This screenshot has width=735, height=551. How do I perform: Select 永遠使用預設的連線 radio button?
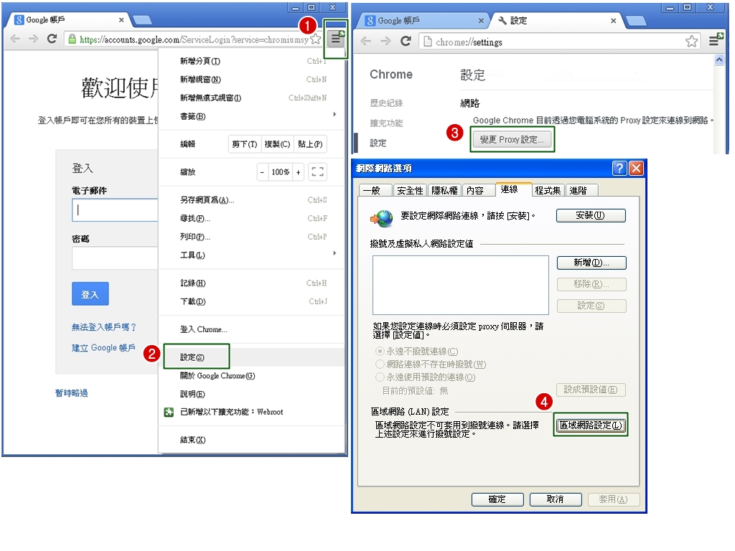point(380,377)
